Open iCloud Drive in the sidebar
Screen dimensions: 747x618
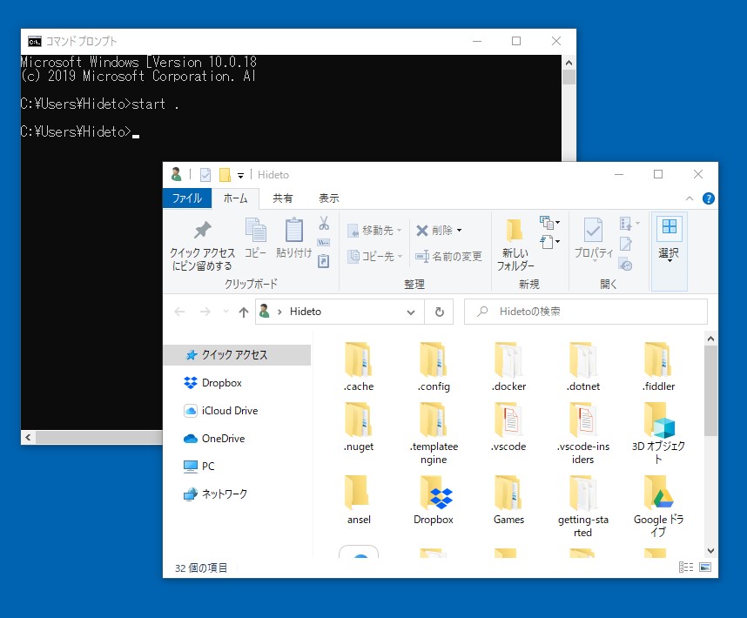(x=227, y=411)
